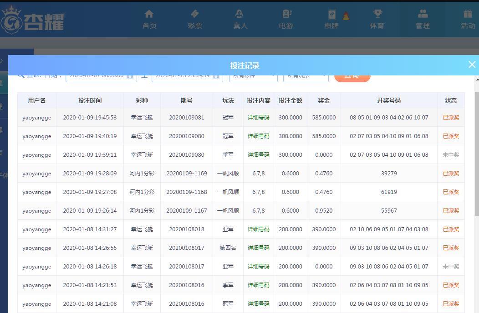Select period number 20200108018
The width and height of the screenshot is (479, 313).
(187, 229)
